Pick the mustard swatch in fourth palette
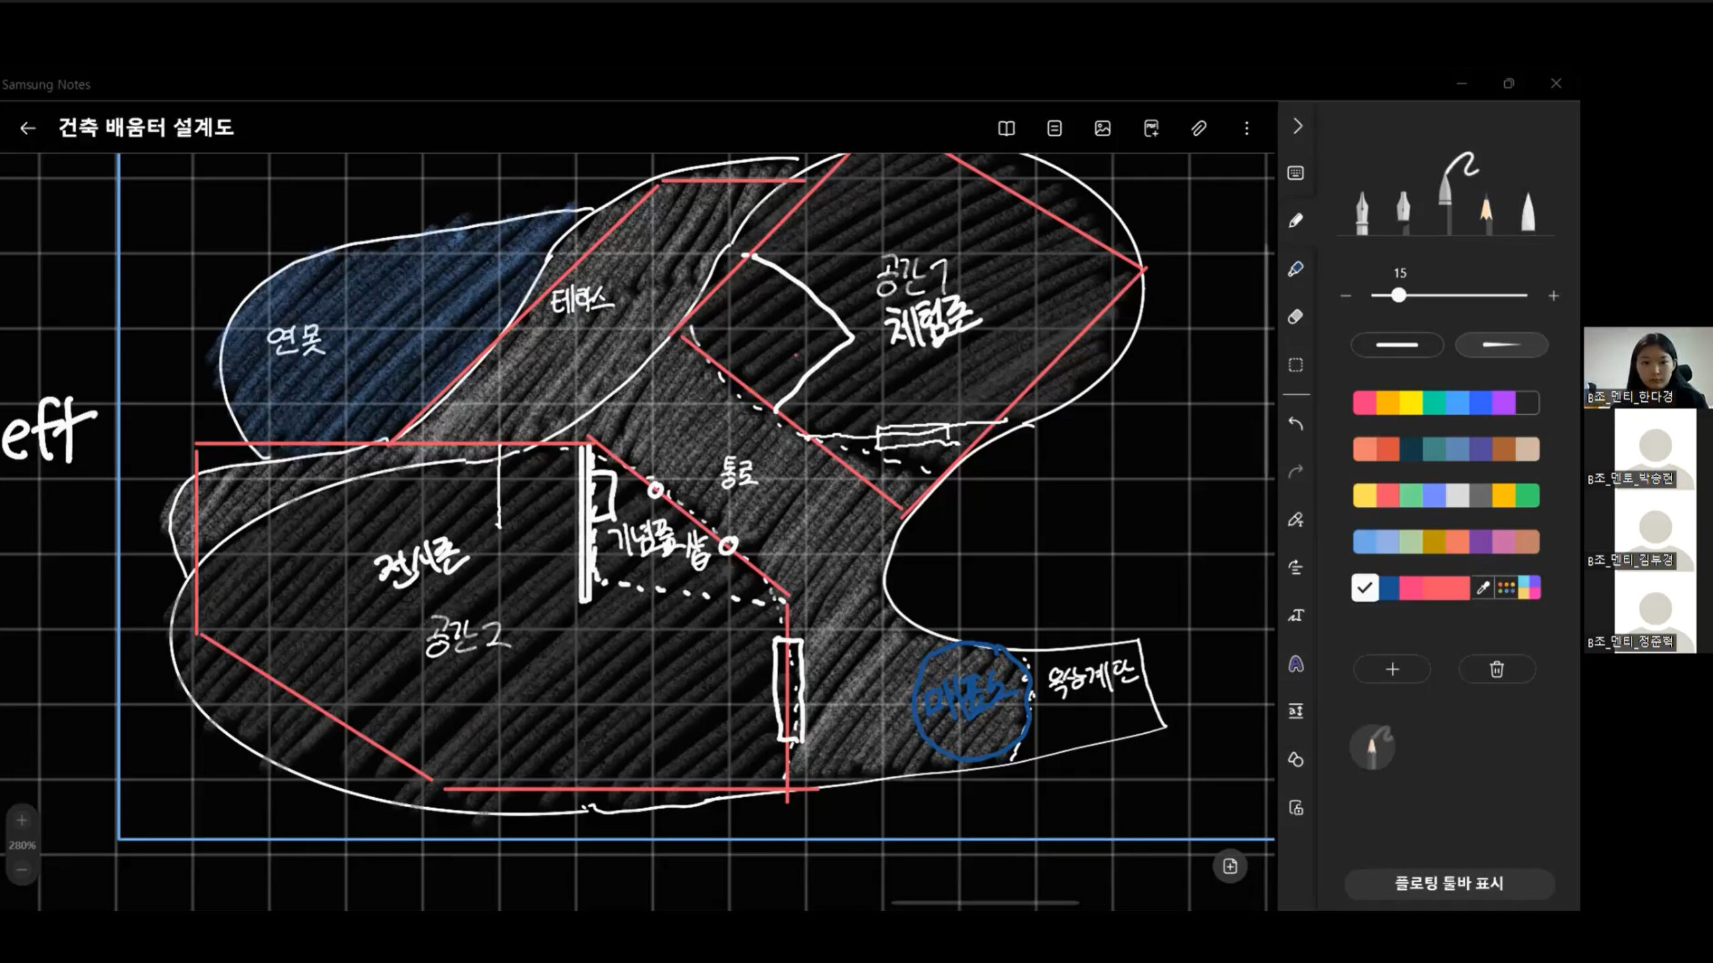 [1434, 542]
